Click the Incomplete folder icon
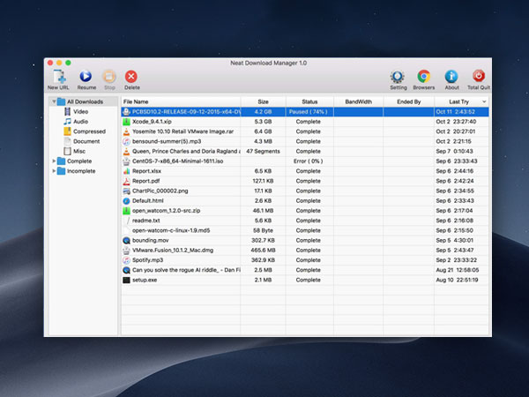This screenshot has width=529, height=397. click(62, 171)
